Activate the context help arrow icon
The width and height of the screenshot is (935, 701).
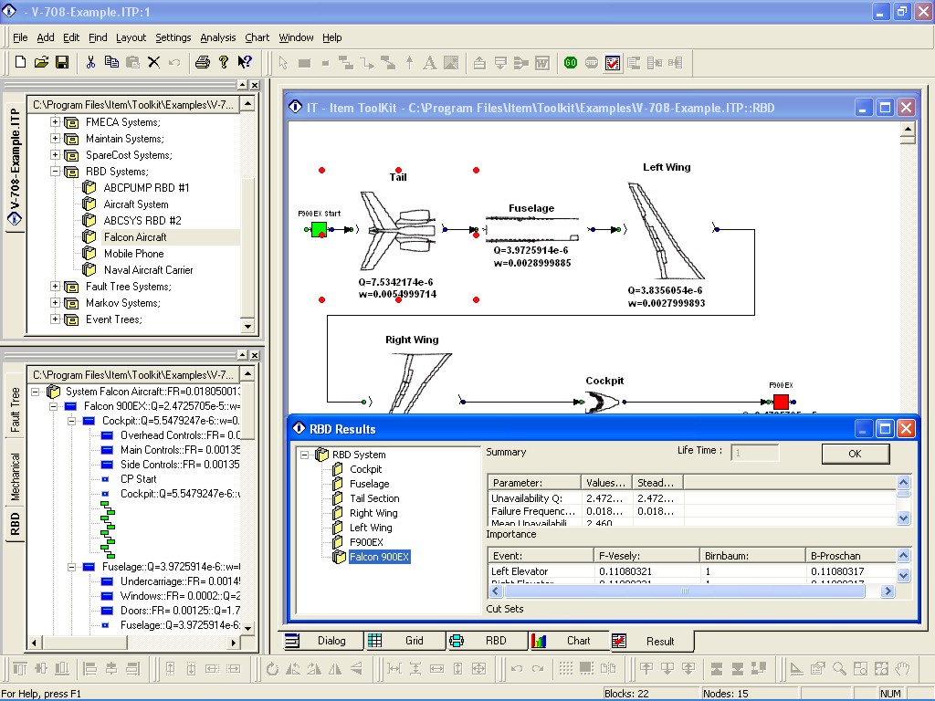[x=245, y=62]
